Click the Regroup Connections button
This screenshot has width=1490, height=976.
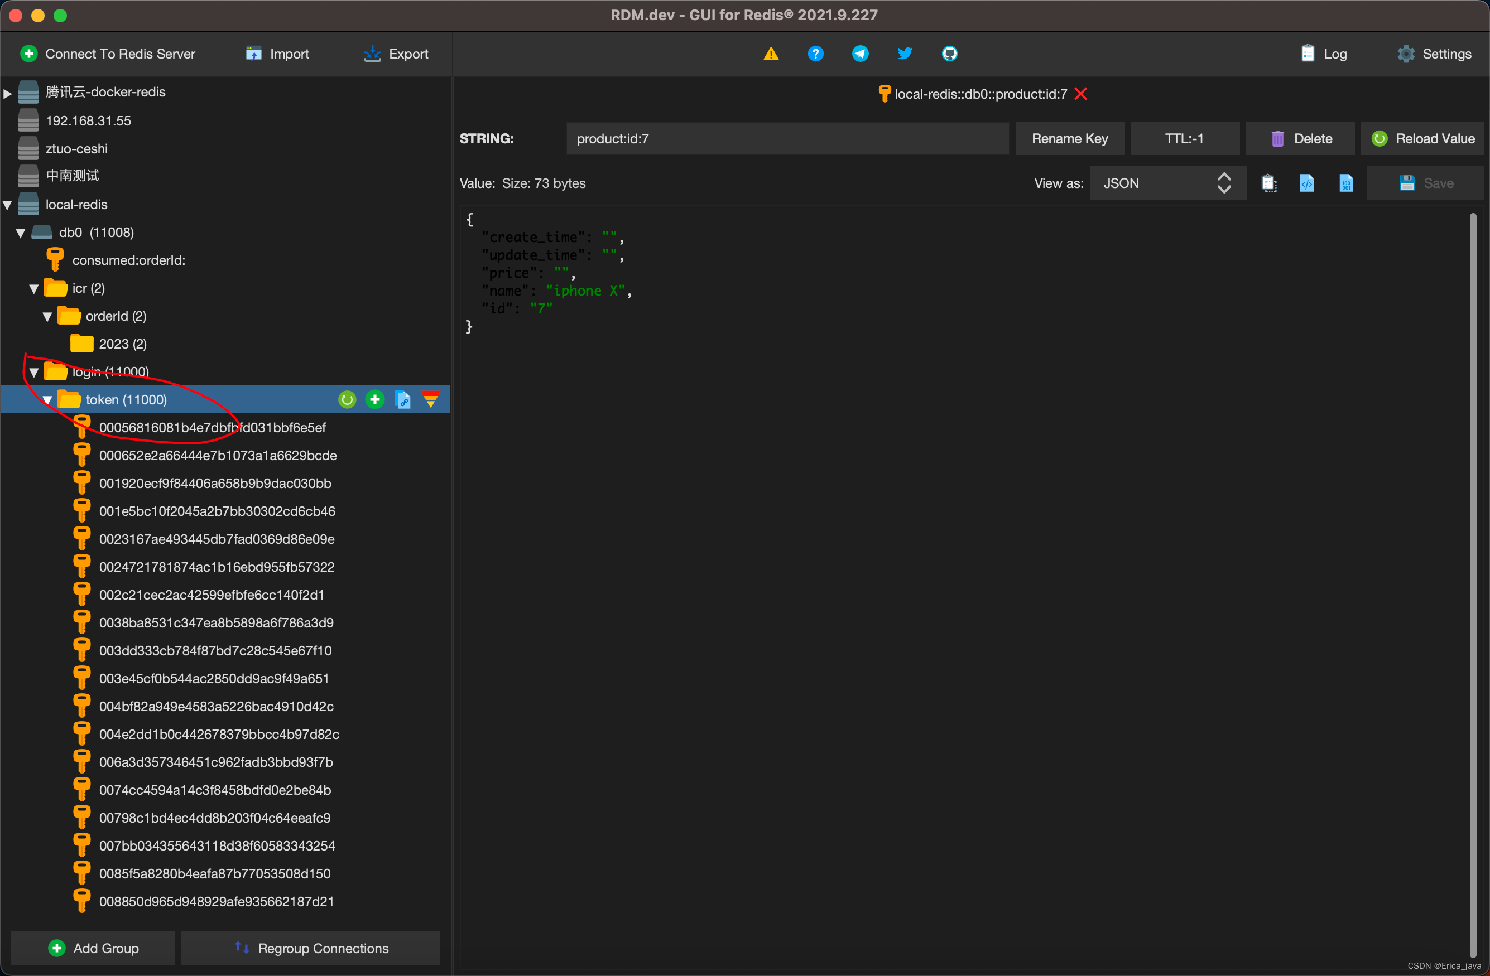pyautogui.click(x=310, y=948)
